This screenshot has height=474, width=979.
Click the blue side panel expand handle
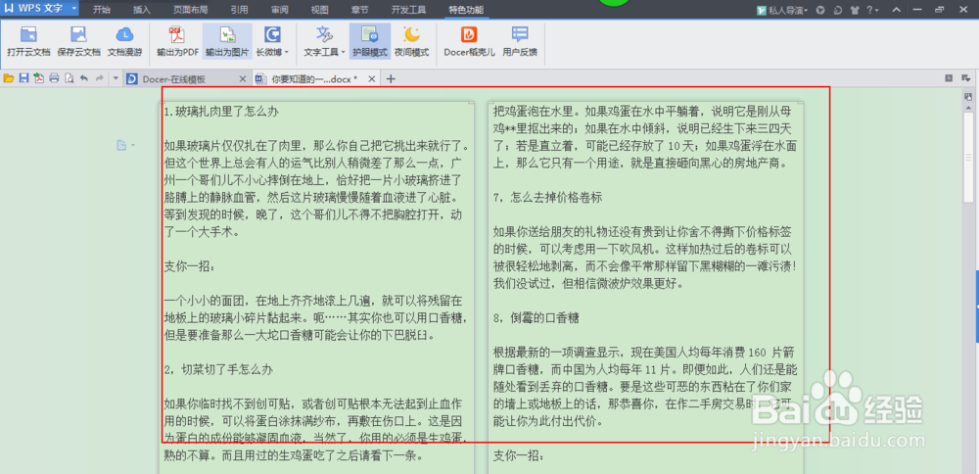click(x=976, y=308)
